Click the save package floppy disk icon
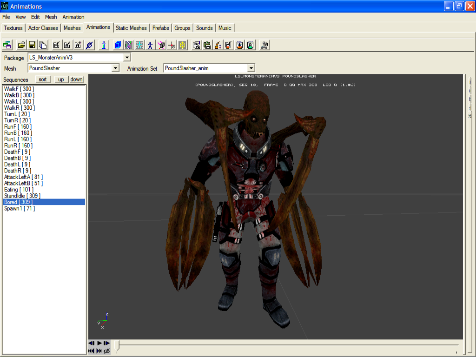Viewport: 476px width, 357px height. pos(32,45)
